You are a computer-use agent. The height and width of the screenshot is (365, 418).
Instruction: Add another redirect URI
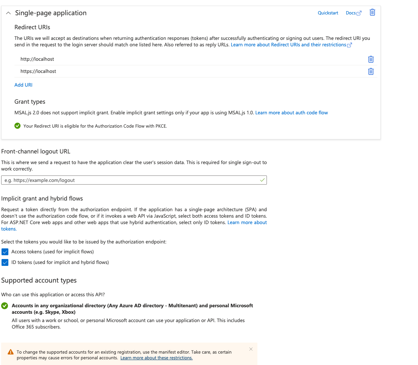coord(23,85)
